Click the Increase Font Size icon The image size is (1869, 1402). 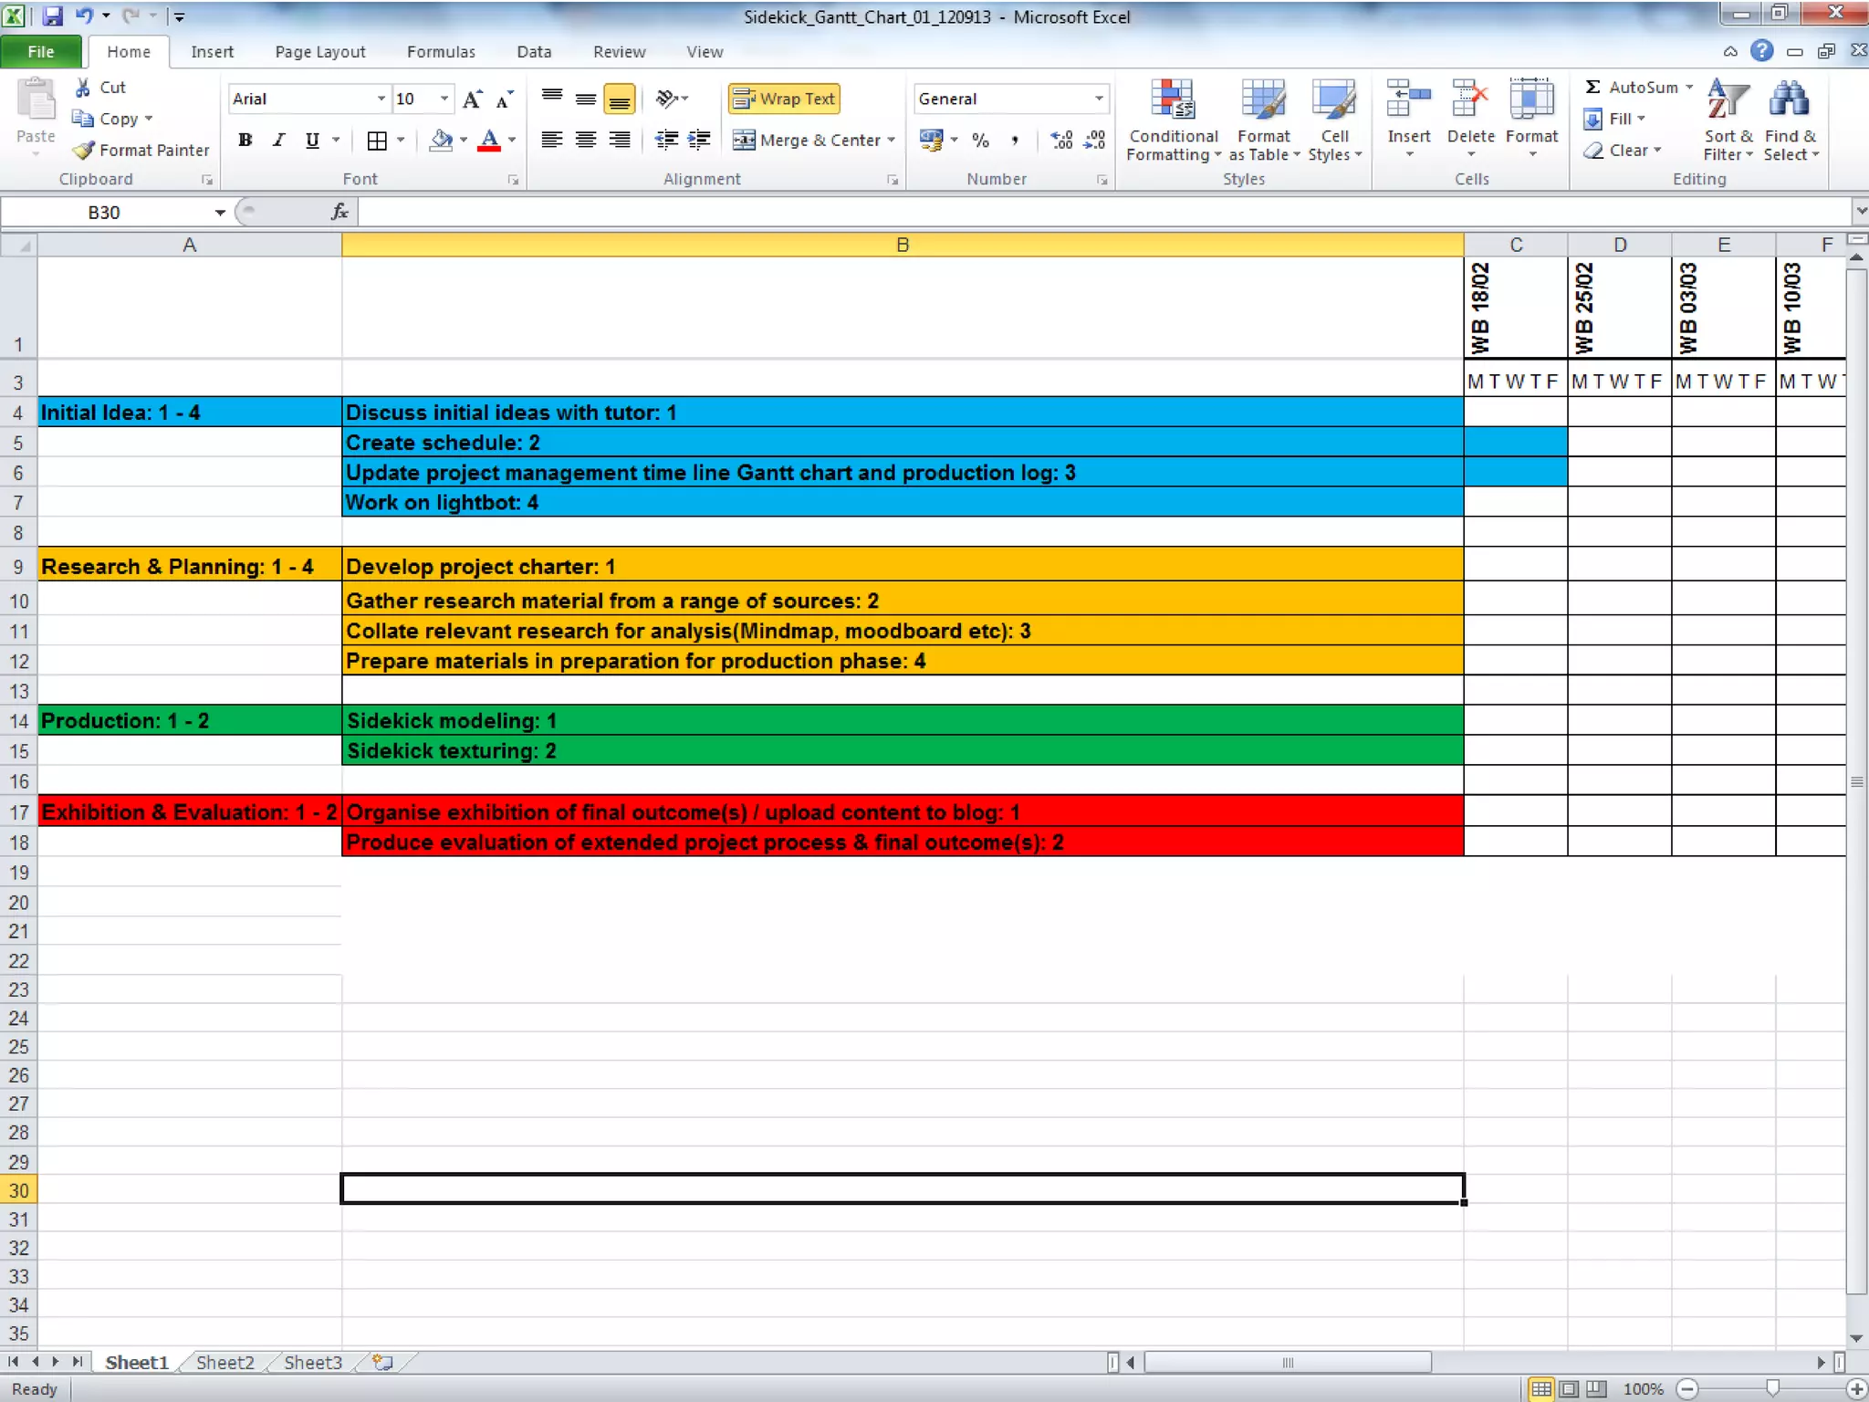click(x=472, y=99)
